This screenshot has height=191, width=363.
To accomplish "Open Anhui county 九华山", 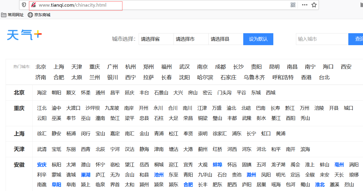I will tap(205, 175).
